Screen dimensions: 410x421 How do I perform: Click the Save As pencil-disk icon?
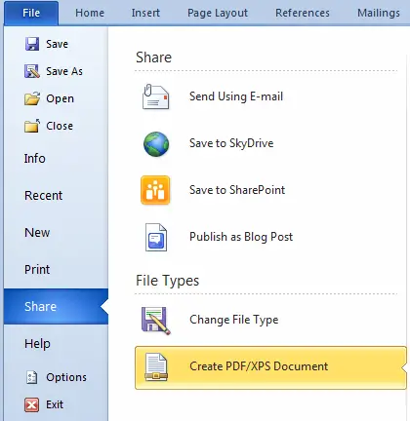click(32, 71)
